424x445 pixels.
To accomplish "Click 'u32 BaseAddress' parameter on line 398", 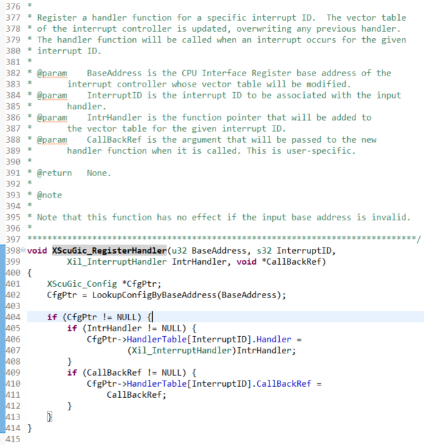I will click(209, 251).
